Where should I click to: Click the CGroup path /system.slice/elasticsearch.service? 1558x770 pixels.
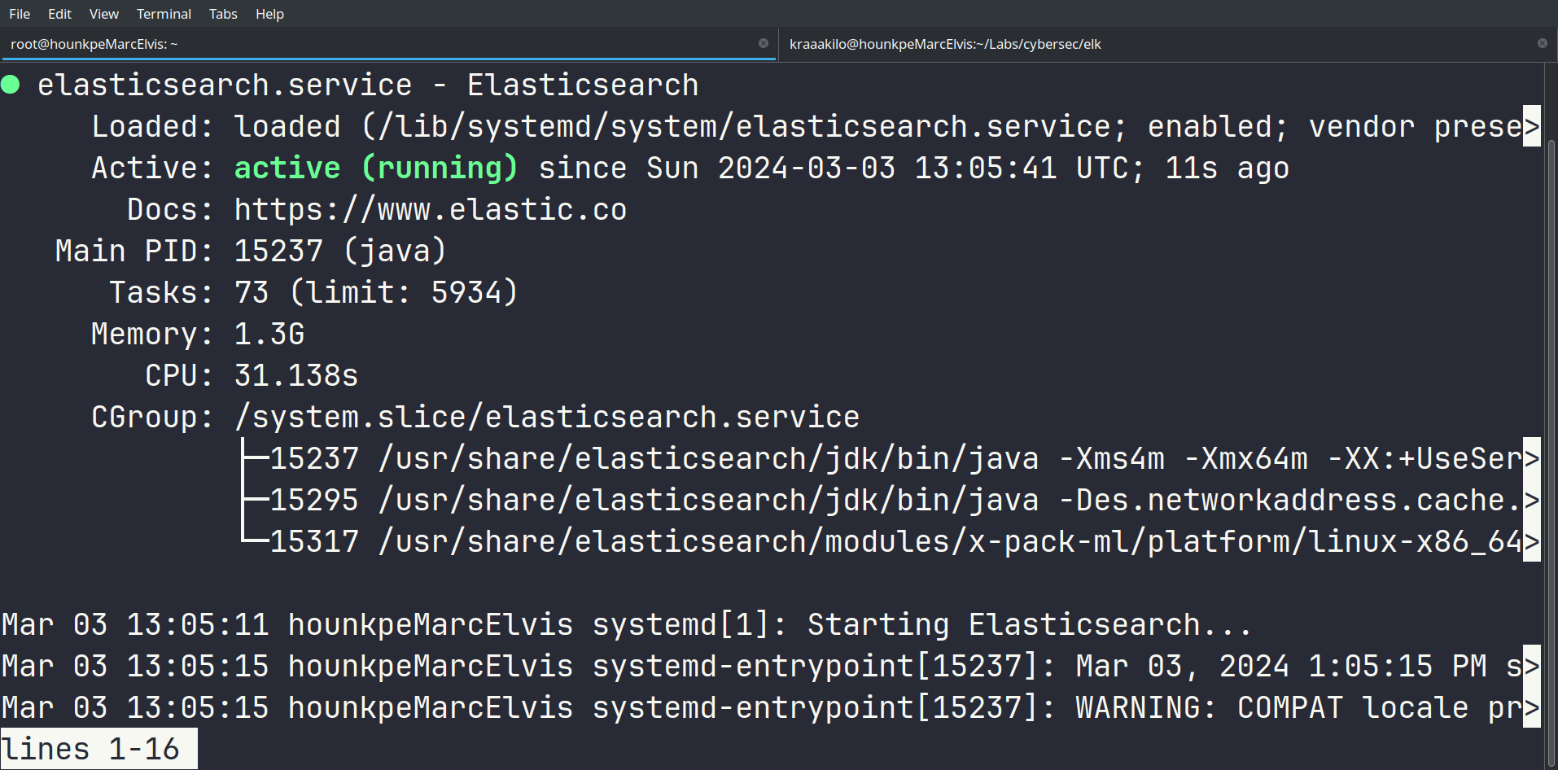point(546,418)
